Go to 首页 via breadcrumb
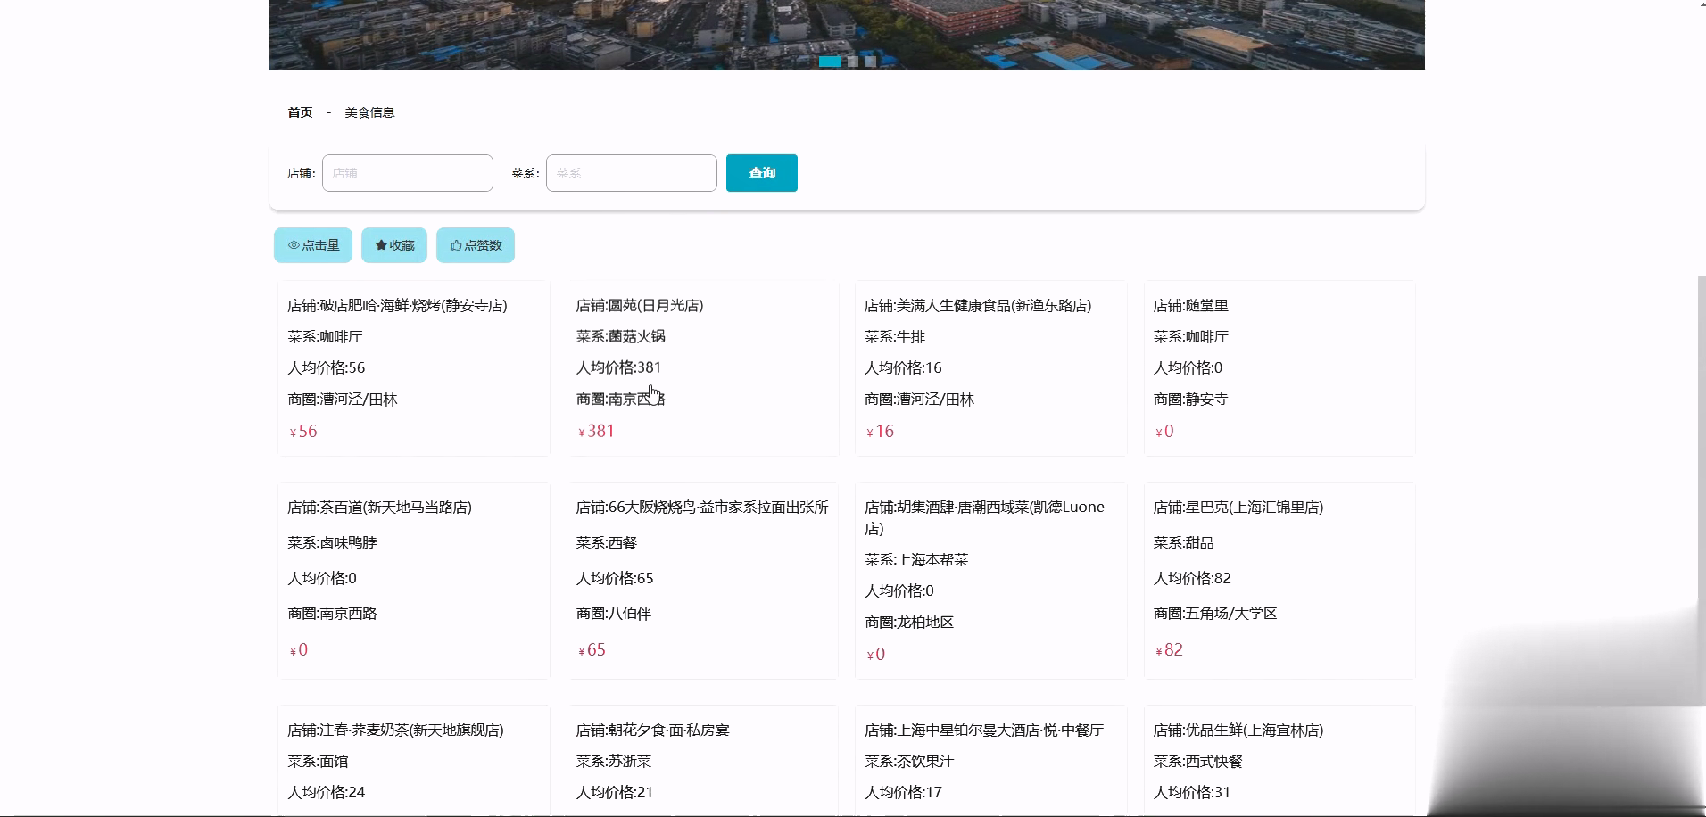The height and width of the screenshot is (817, 1706). point(300,112)
